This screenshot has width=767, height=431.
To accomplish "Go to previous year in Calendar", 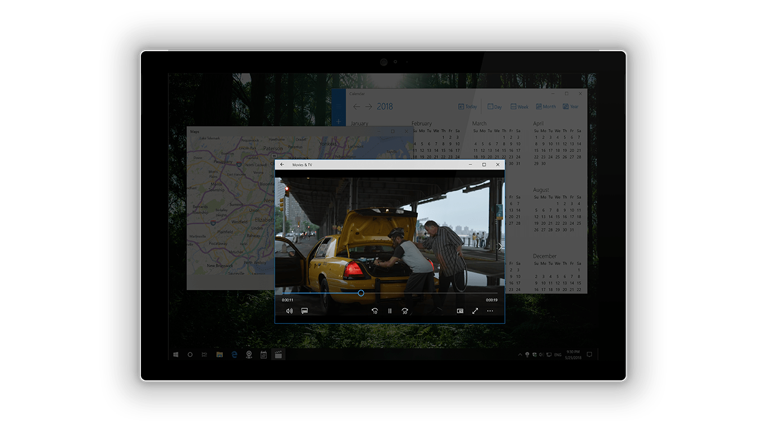I will coord(357,107).
